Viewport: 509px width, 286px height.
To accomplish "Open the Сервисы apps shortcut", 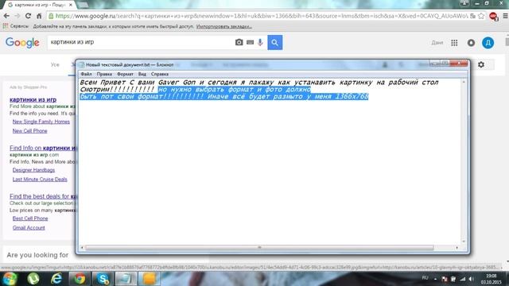I will coord(16,26).
